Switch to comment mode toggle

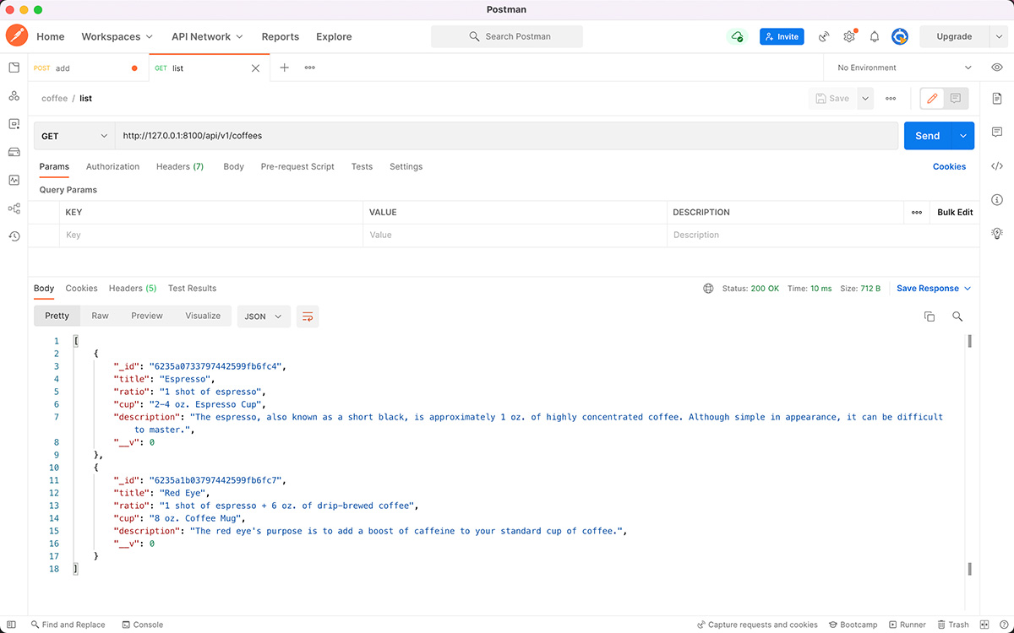tap(956, 99)
